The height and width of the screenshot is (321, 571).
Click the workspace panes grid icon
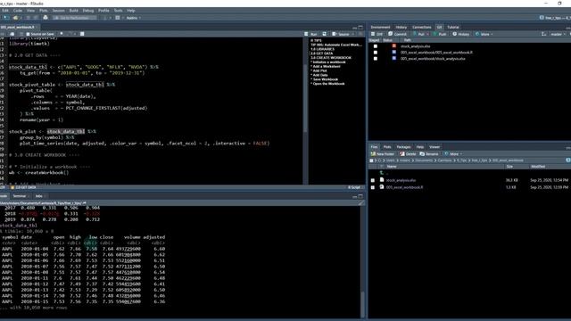coord(118,18)
